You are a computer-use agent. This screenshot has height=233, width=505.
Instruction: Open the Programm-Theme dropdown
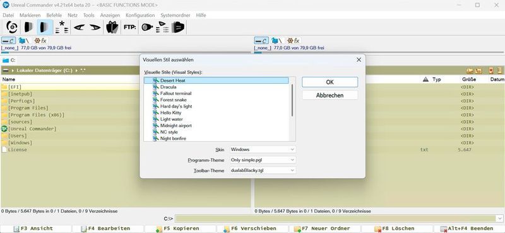263,160
